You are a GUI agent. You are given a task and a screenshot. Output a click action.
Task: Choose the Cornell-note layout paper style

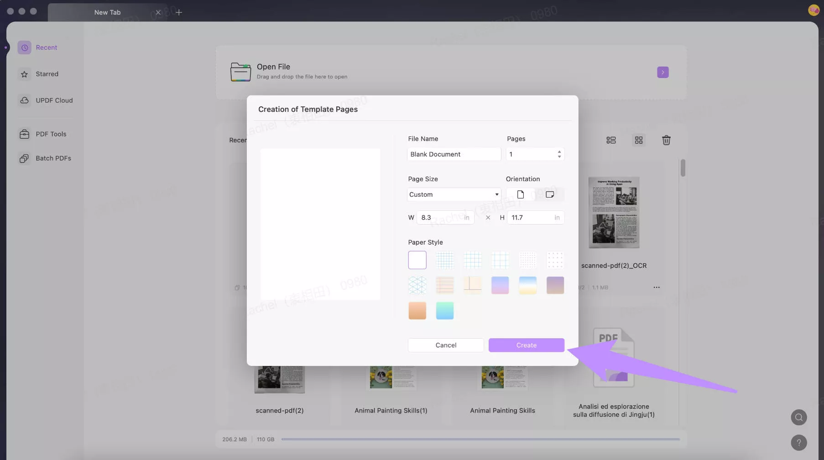click(472, 285)
